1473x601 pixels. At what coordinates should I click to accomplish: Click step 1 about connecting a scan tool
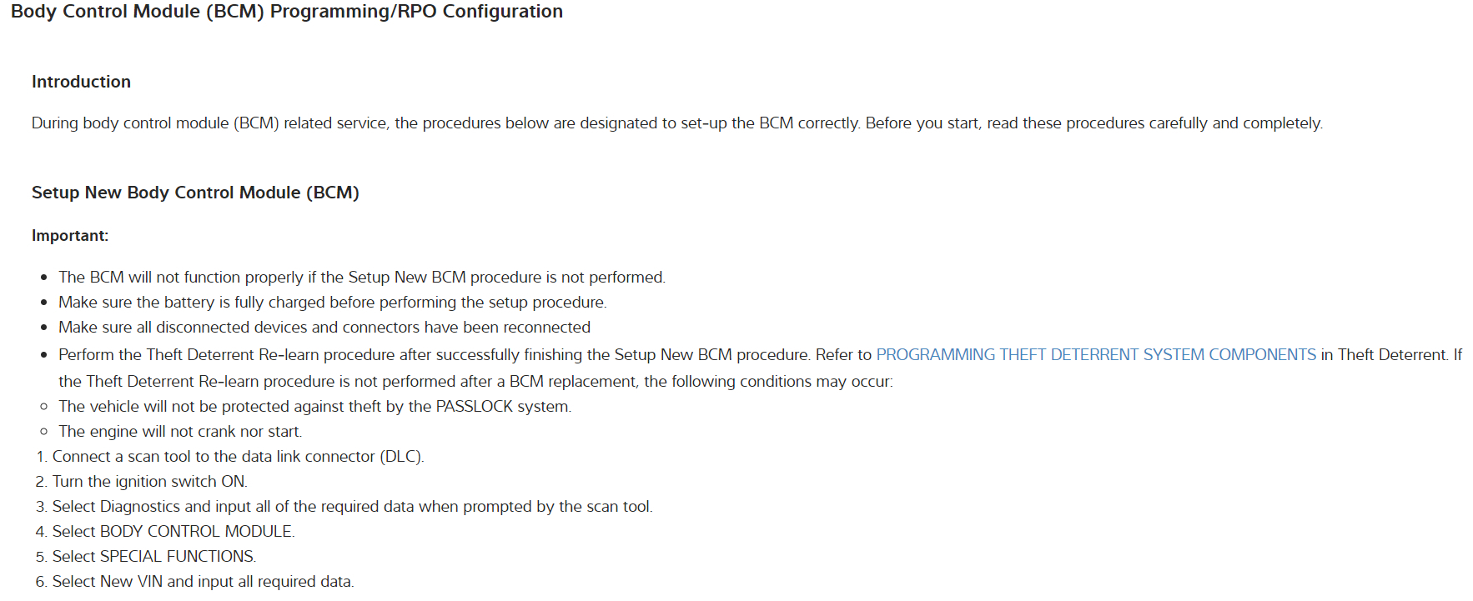click(238, 457)
